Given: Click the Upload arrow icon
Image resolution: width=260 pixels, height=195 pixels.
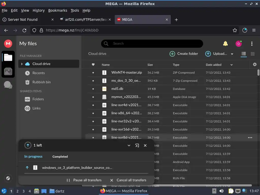Looking at the screenshot, I should (208, 54).
